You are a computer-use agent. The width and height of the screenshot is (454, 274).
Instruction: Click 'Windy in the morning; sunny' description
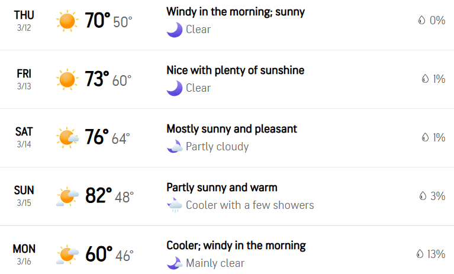236,12
